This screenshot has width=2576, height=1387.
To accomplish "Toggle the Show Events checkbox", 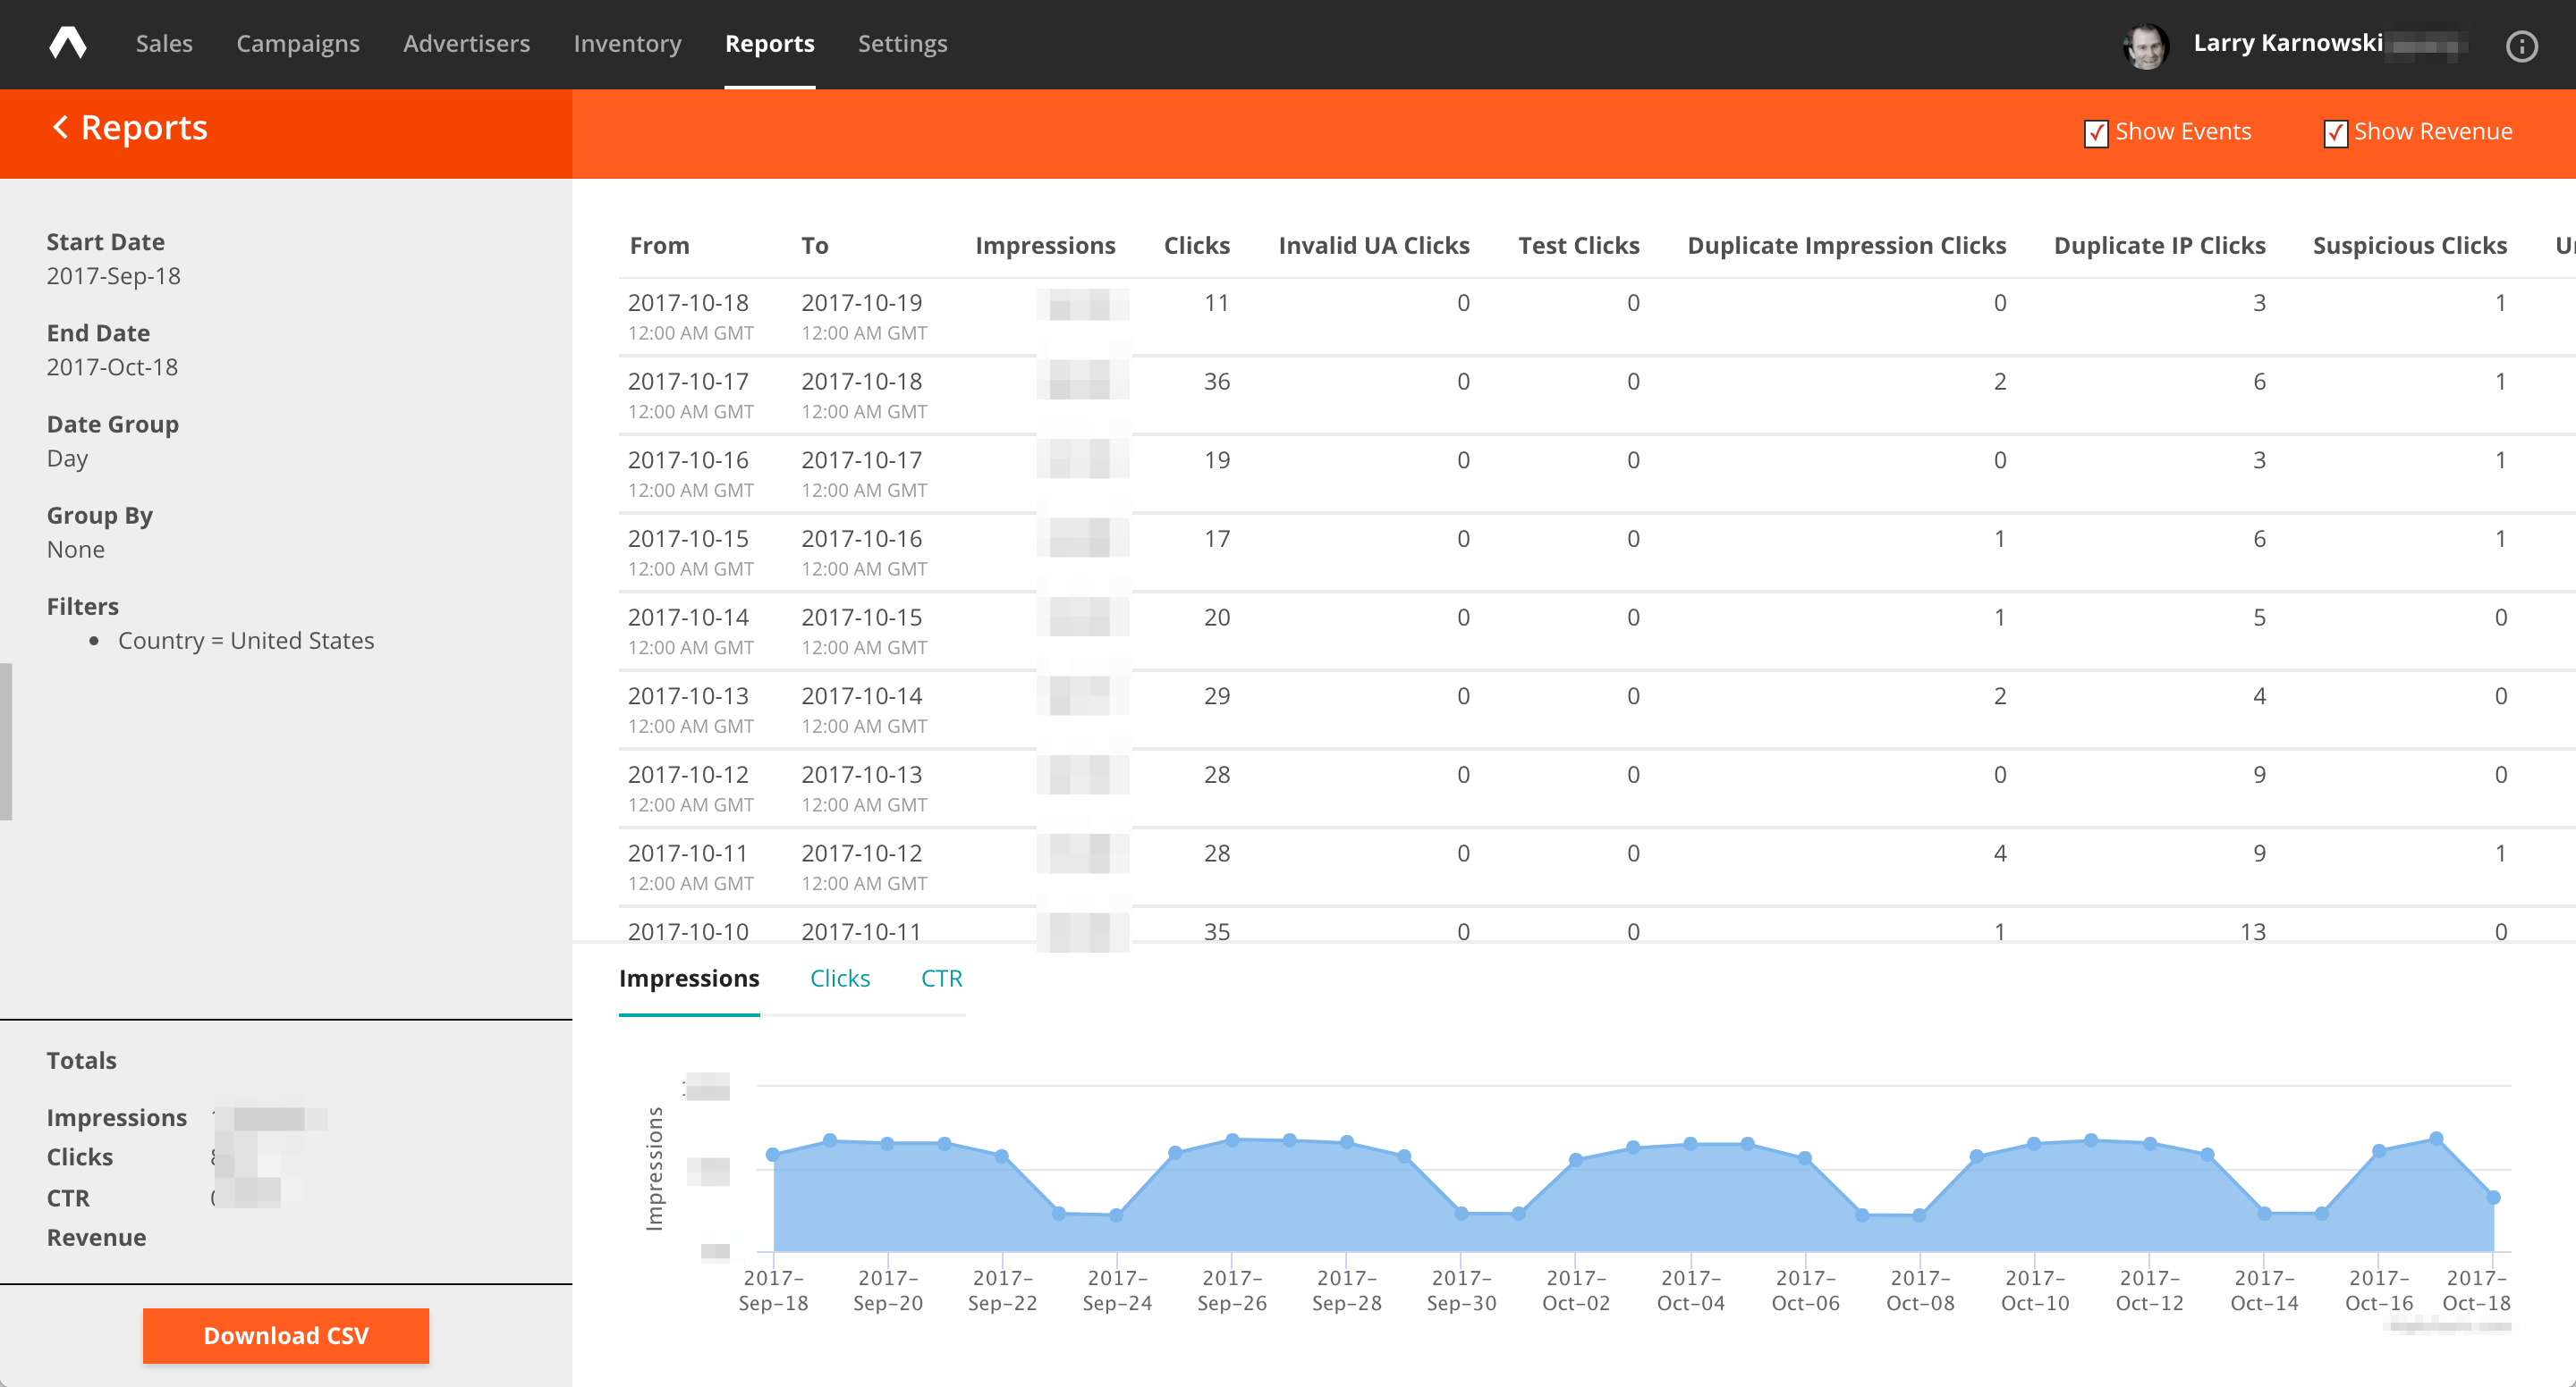I will [2096, 133].
